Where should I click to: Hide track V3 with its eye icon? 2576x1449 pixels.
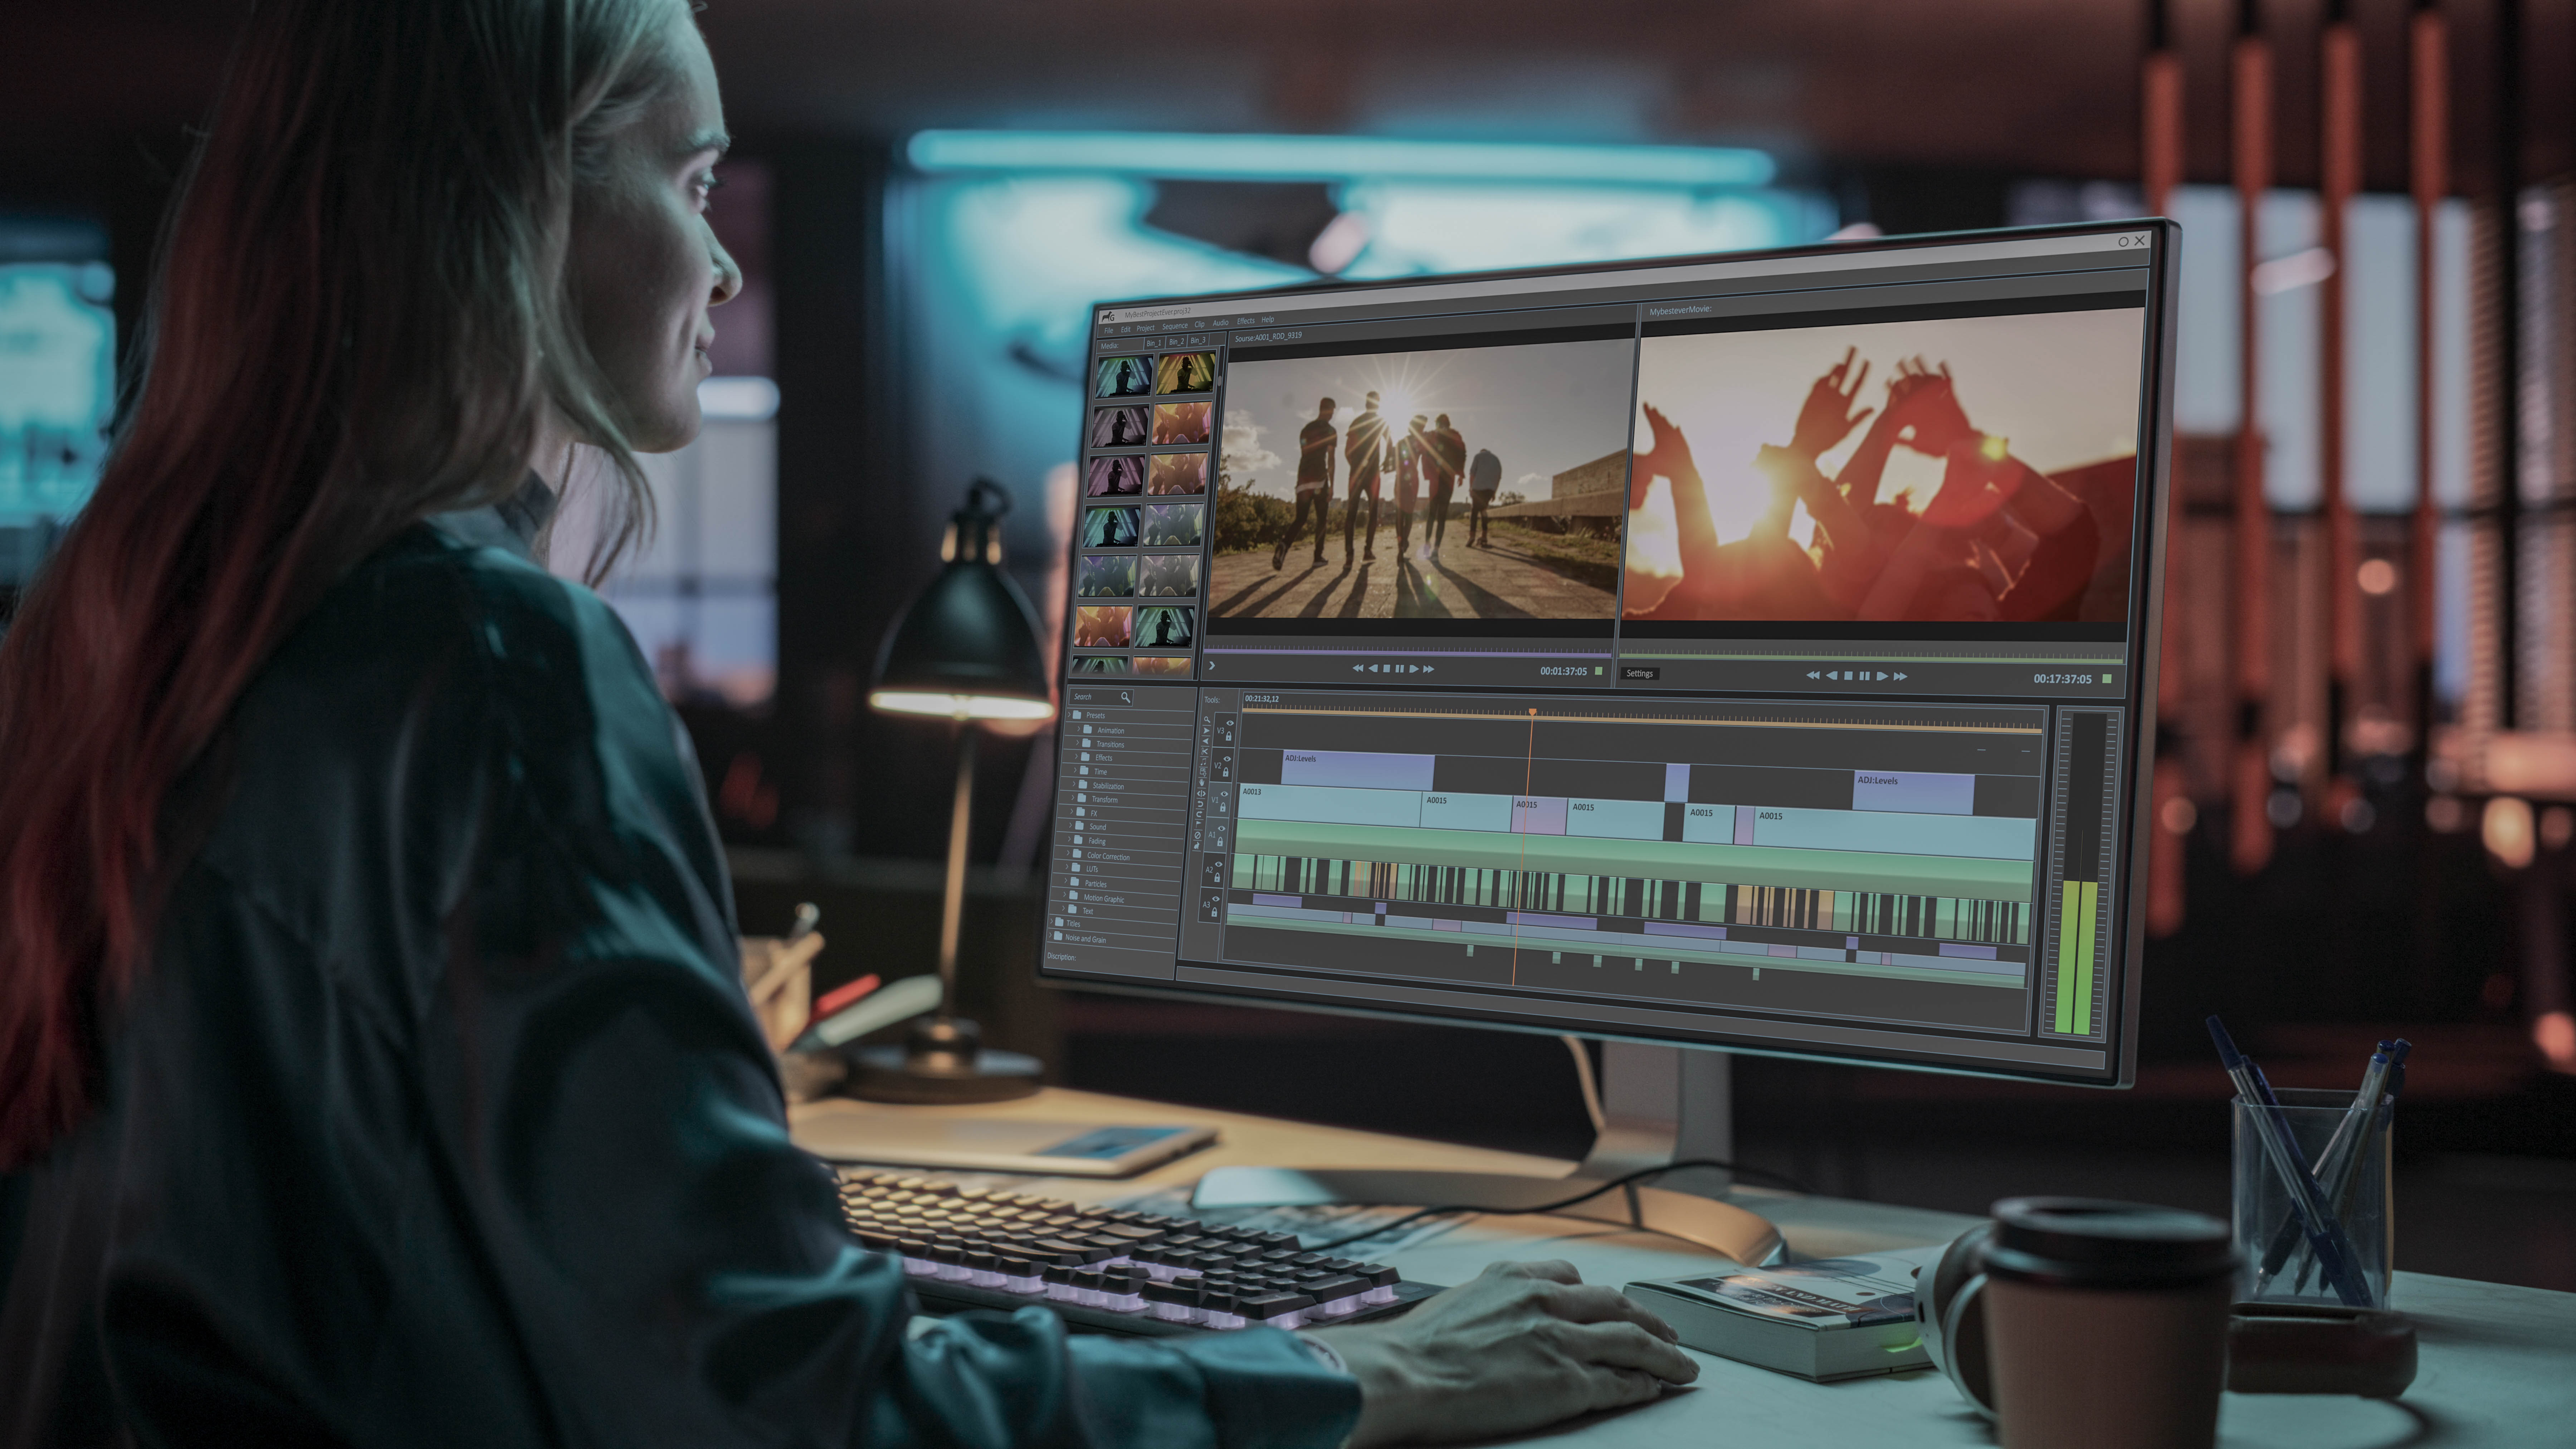[1230, 723]
